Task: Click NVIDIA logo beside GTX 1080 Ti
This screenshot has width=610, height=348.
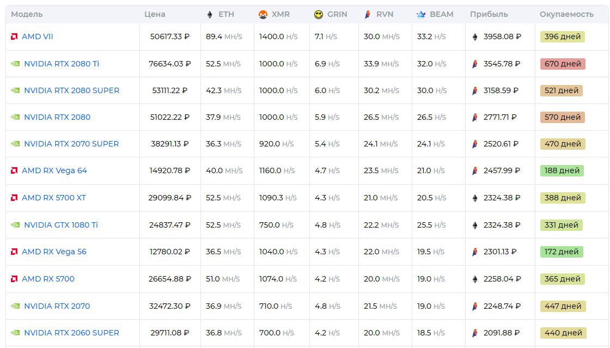Action: pos(15,225)
